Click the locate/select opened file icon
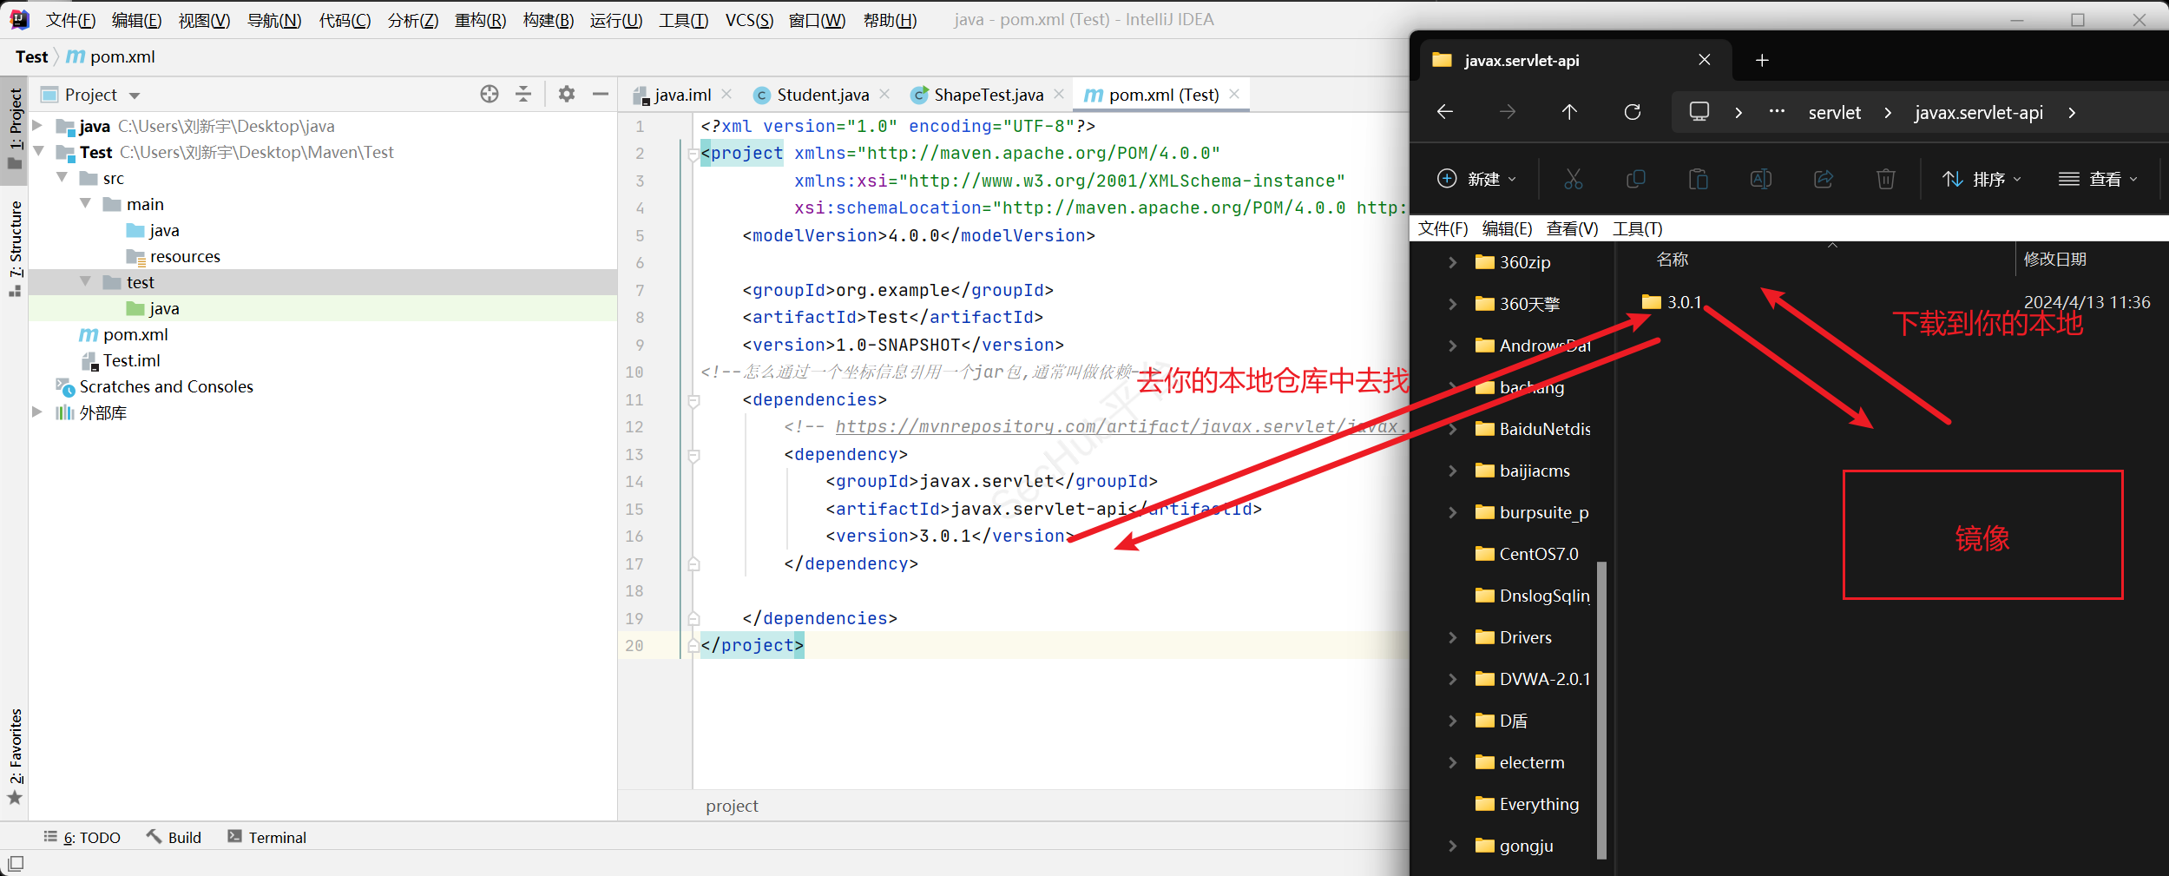This screenshot has width=2169, height=876. tap(490, 95)
